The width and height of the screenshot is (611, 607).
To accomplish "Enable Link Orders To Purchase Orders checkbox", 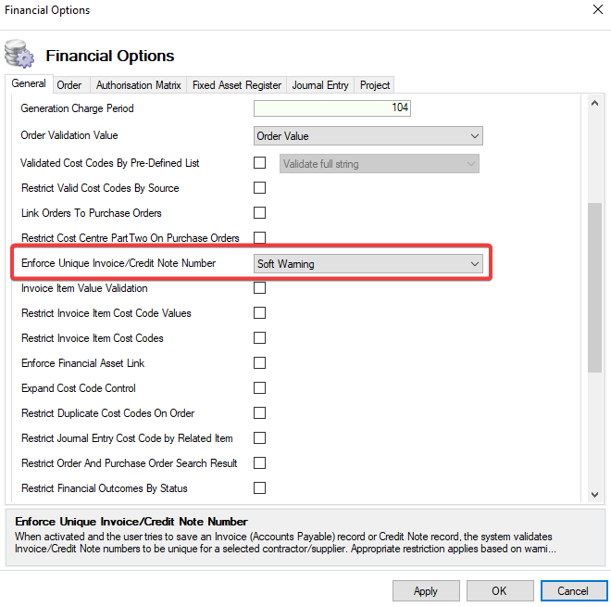I will (x=260, y=213).
